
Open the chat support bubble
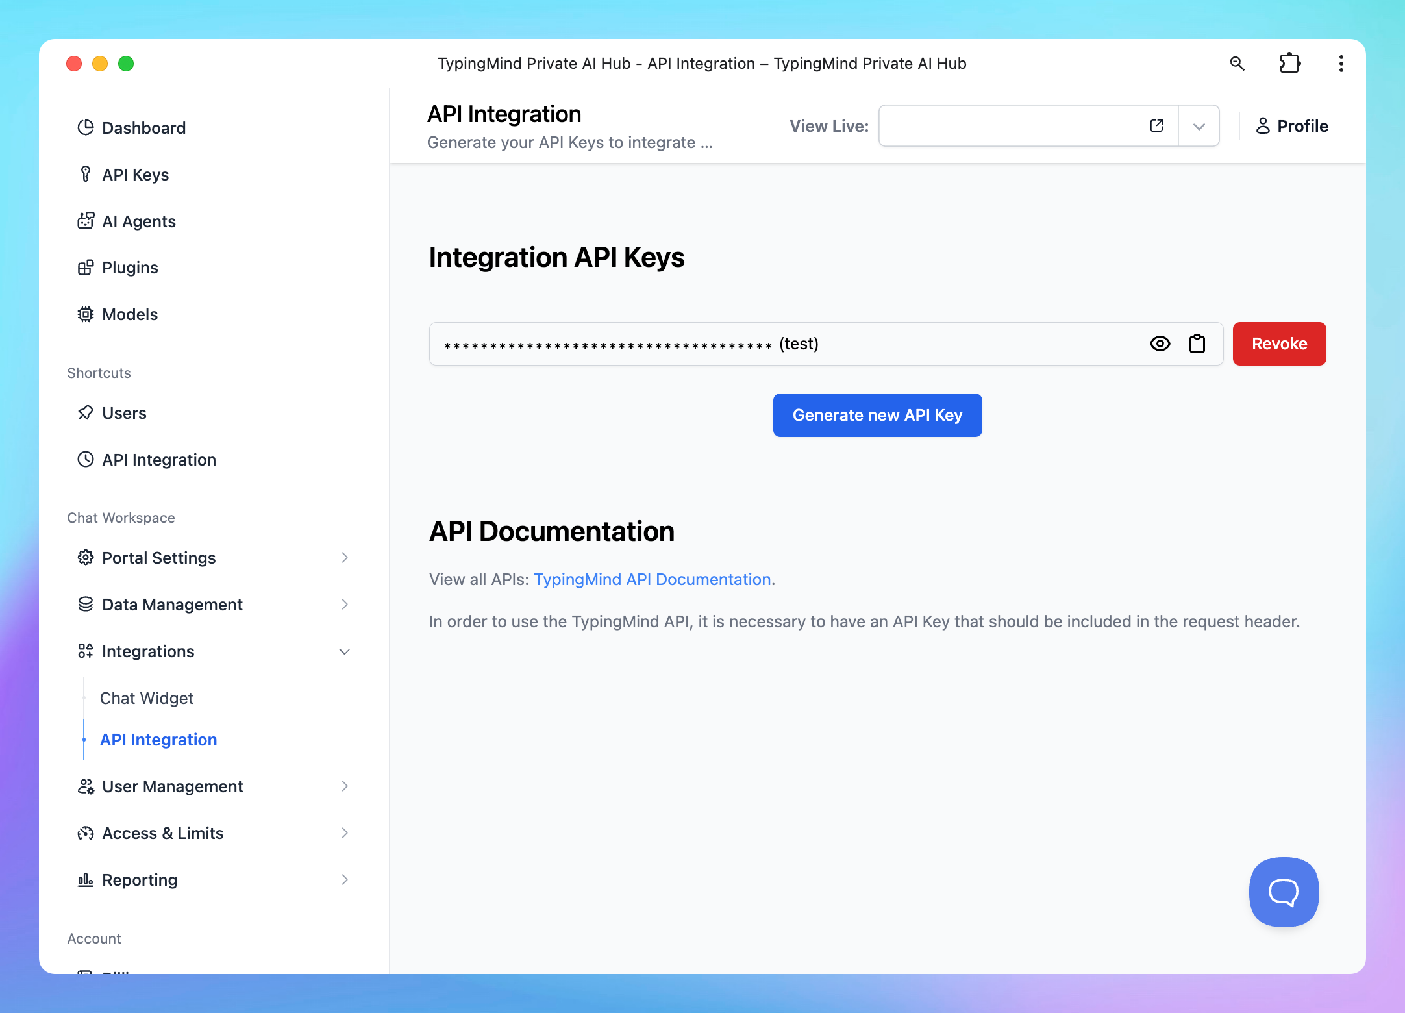[1284, 892]
